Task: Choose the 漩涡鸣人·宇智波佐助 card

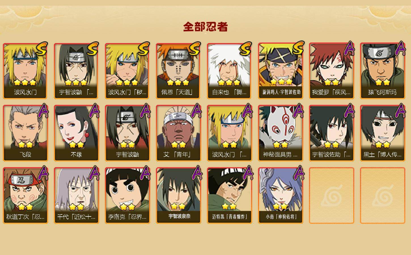Action: coord(280,71)
